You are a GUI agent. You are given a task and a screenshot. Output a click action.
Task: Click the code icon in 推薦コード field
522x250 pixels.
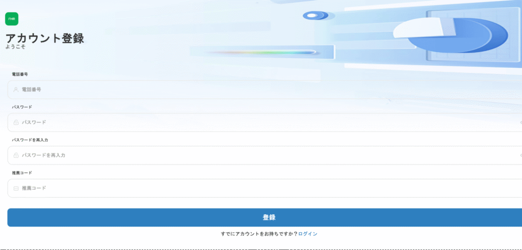point(16,188)
